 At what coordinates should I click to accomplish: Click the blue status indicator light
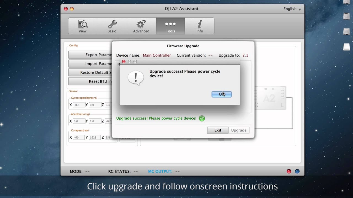point(297,171)
